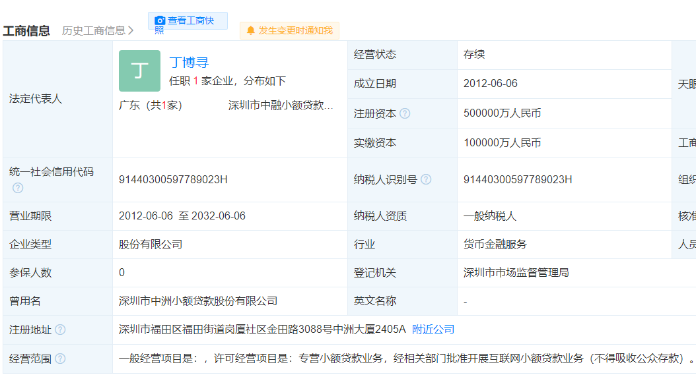Open the help icon beside 注册地址
Viewport: 696px width, 377px height.
(x=60, y=330)
